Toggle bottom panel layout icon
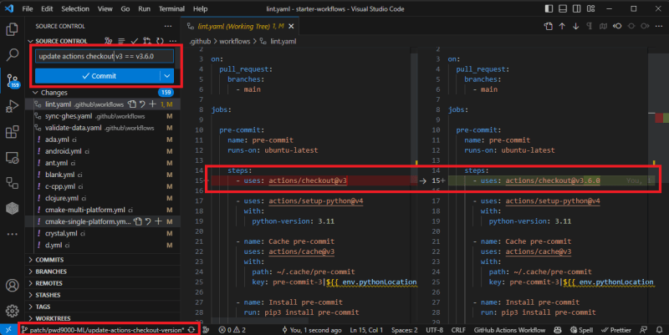Viewport: 669px width, 335px height. pyautogui.click(x=563, y=8)
